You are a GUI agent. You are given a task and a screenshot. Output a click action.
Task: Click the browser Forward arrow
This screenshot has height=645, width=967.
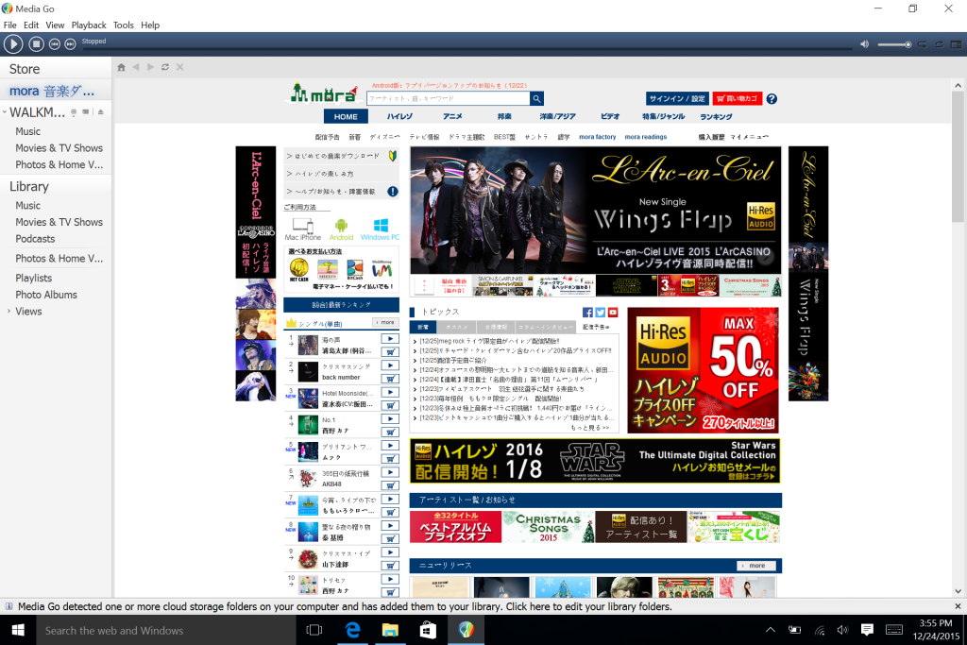[x=150, y=67]
